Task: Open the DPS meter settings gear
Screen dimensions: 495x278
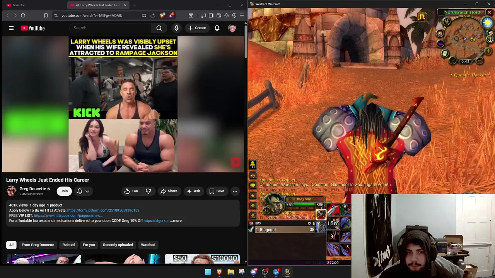Action: point(309,223)
